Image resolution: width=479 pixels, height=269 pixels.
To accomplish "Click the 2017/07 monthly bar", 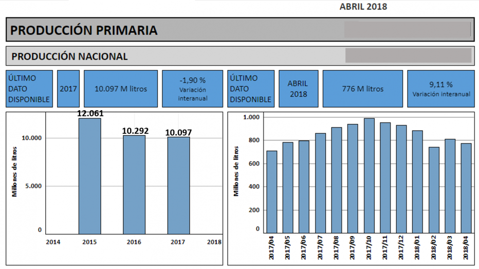I will (320, 183).
